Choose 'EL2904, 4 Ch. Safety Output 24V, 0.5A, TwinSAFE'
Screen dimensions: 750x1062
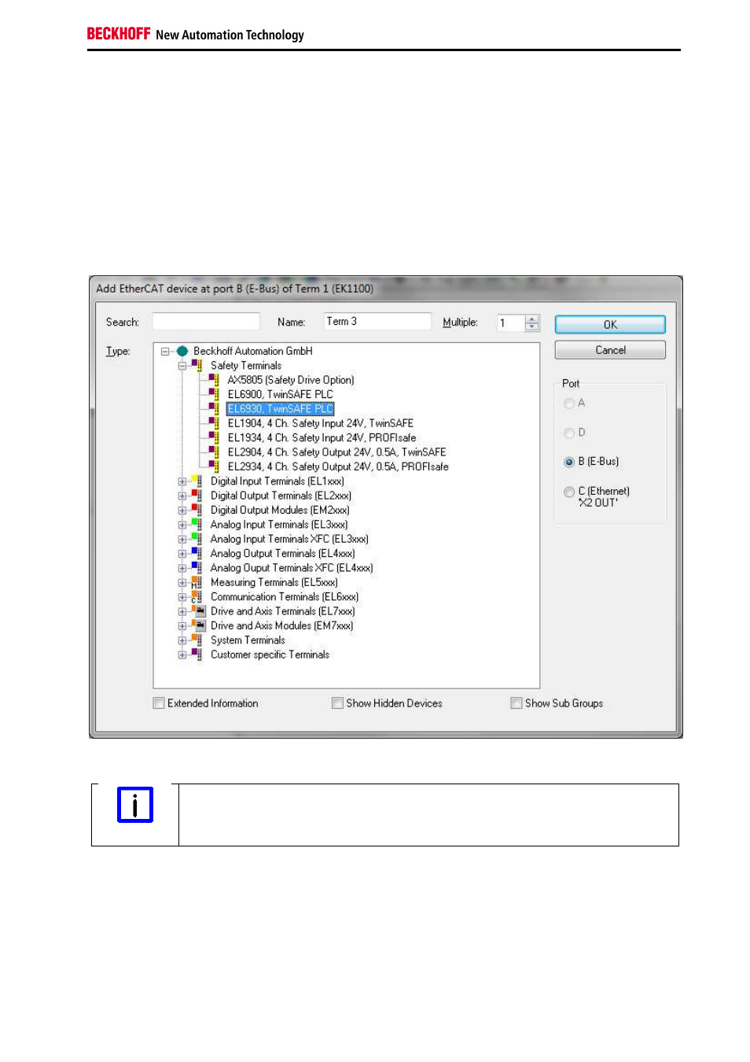tap(336, 452)
